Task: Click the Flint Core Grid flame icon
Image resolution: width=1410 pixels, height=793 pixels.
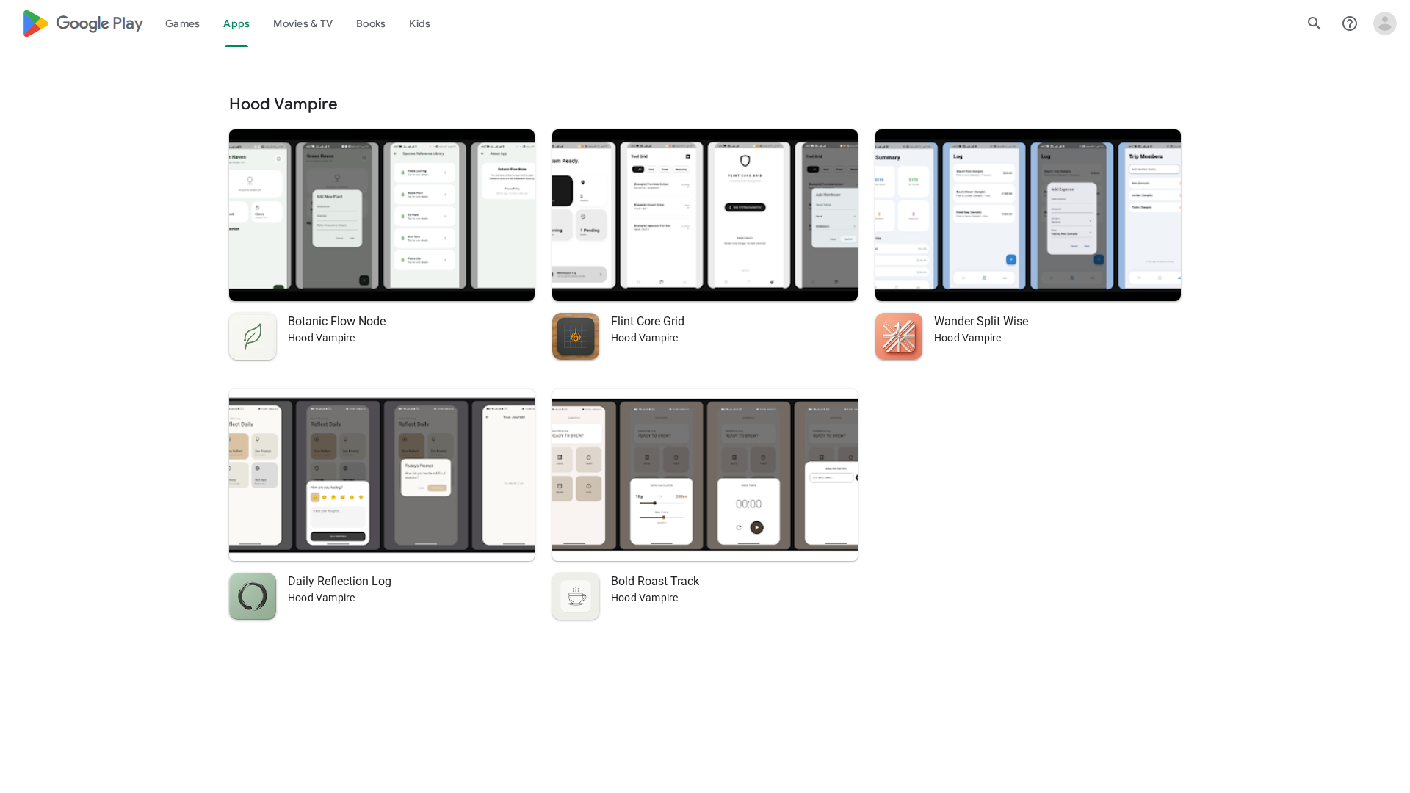Action: coord(576,336)
